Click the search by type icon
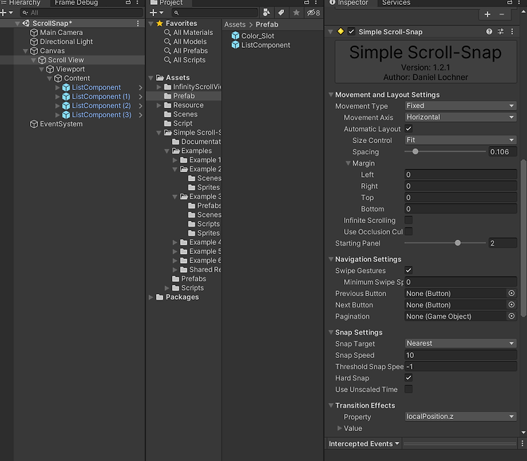The height and width of the screenshot is (461, 527). (x=266, y=13)
